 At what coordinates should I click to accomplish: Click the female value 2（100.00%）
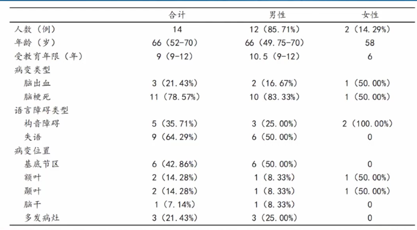(367, 123)
